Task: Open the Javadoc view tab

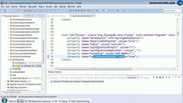Action: coord(64,78)
